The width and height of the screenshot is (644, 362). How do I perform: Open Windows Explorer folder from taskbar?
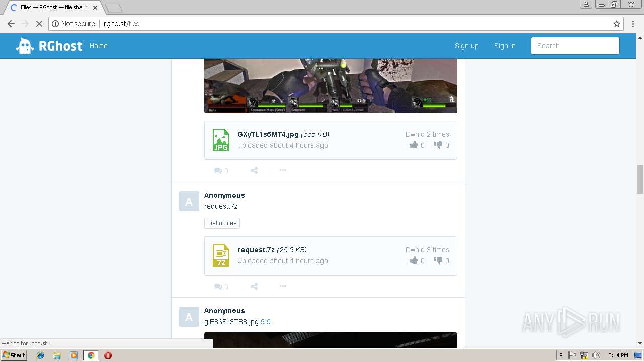pos(57,355)
